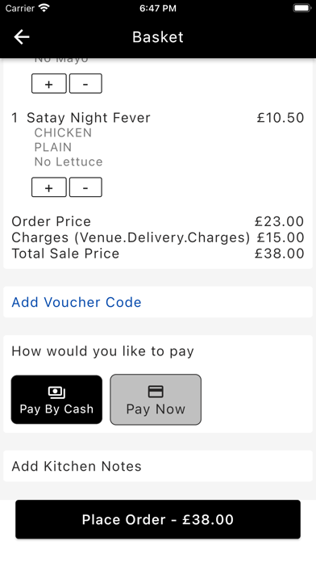Tap the Basket title
Screen dimensions: 316x562
pos(158,37)
